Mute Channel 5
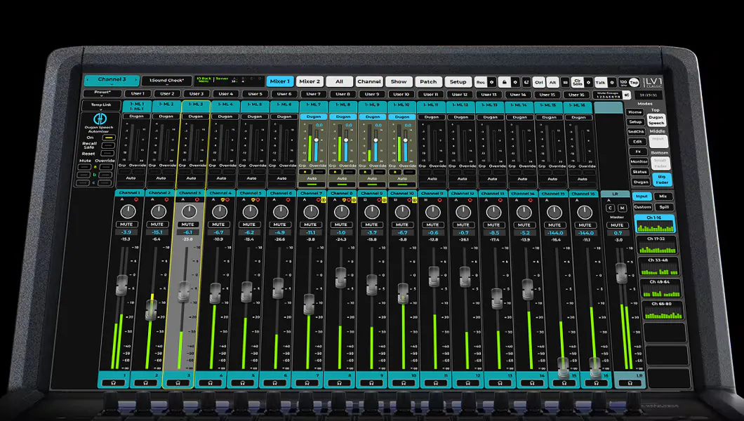This screenshot has height=421, width=744. pos(249,225)
